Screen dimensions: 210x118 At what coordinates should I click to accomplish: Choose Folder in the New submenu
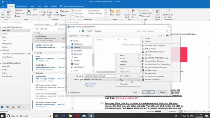(x=147, y=38)
